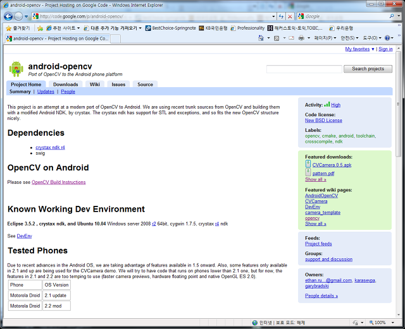
Task: Click the RSS Feeds icon in command bar
Action: (x=277, y=38)
